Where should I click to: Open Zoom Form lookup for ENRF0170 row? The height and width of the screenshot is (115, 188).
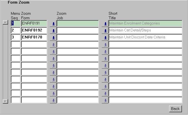coord(53,38)
